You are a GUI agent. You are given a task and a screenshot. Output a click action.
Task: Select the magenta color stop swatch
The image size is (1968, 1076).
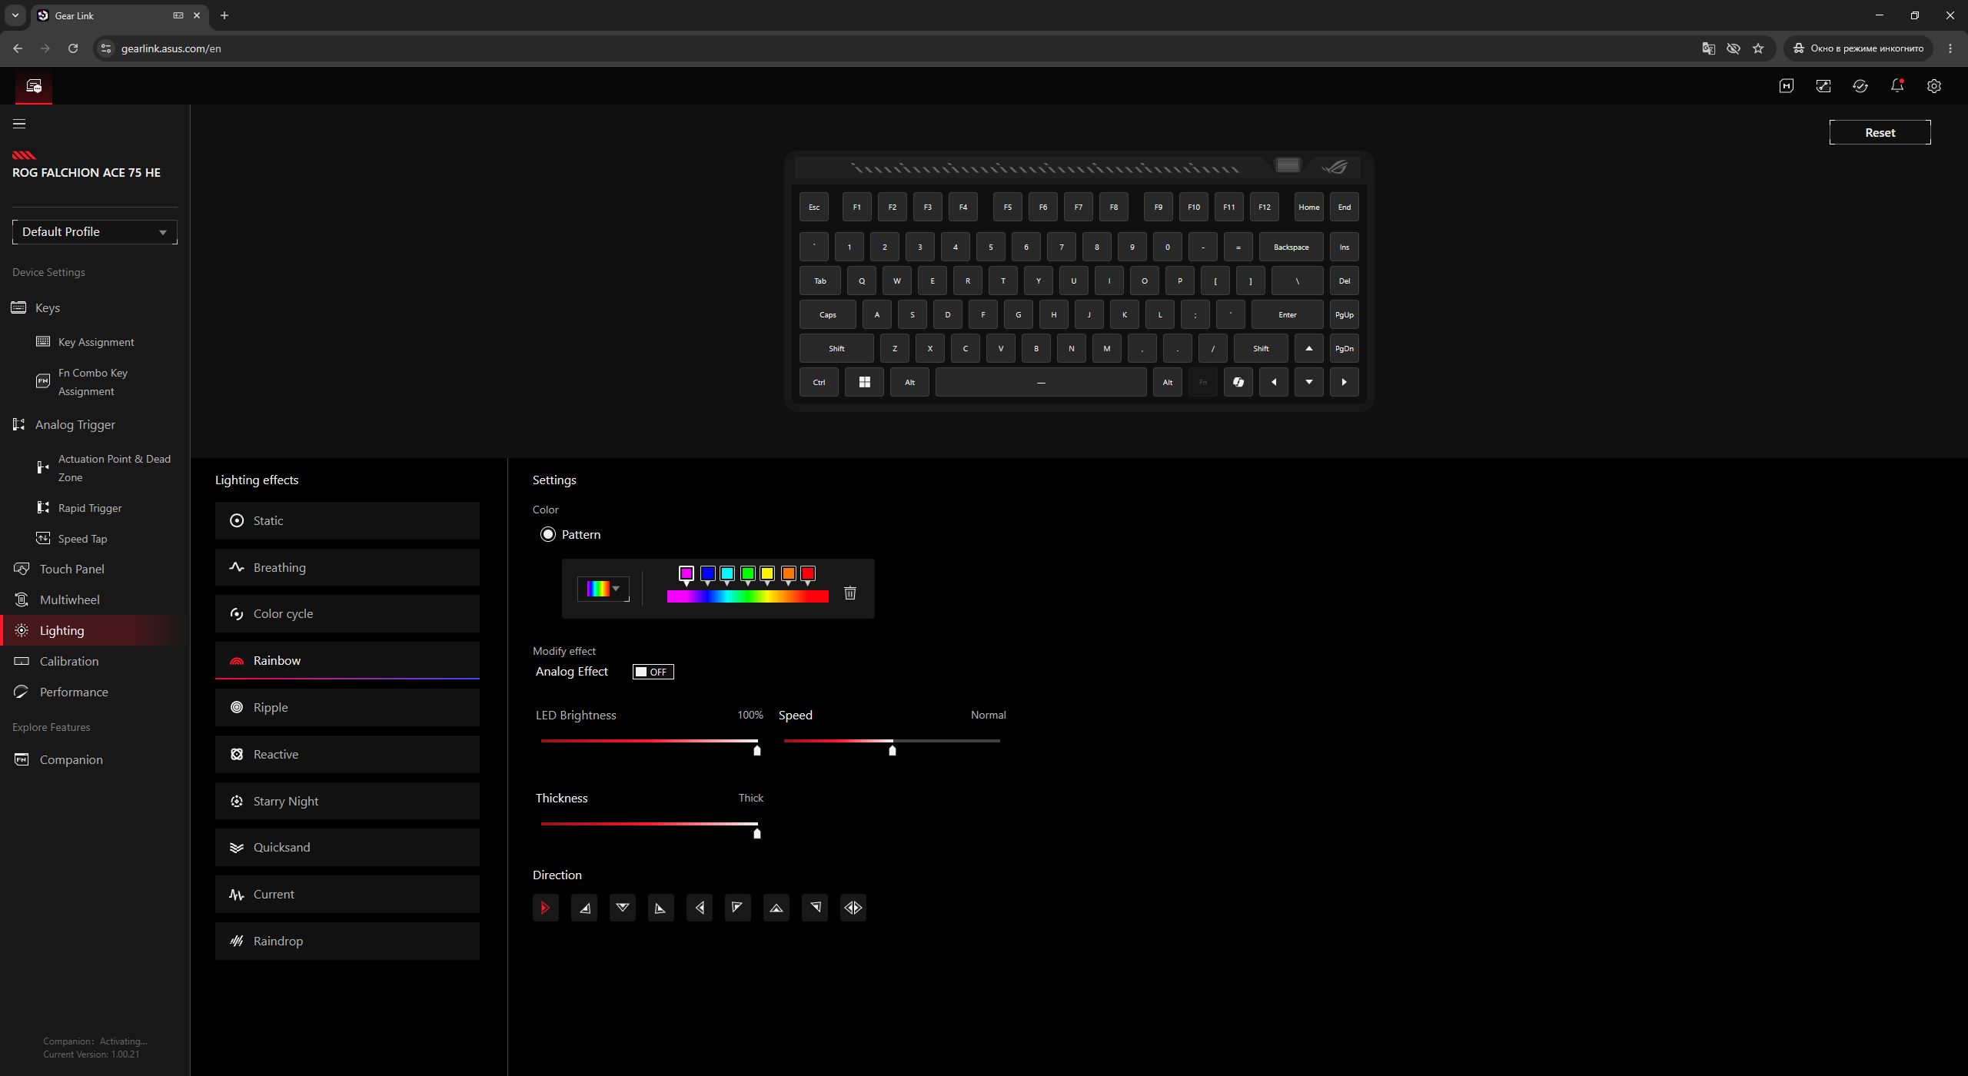coord(686,574)
